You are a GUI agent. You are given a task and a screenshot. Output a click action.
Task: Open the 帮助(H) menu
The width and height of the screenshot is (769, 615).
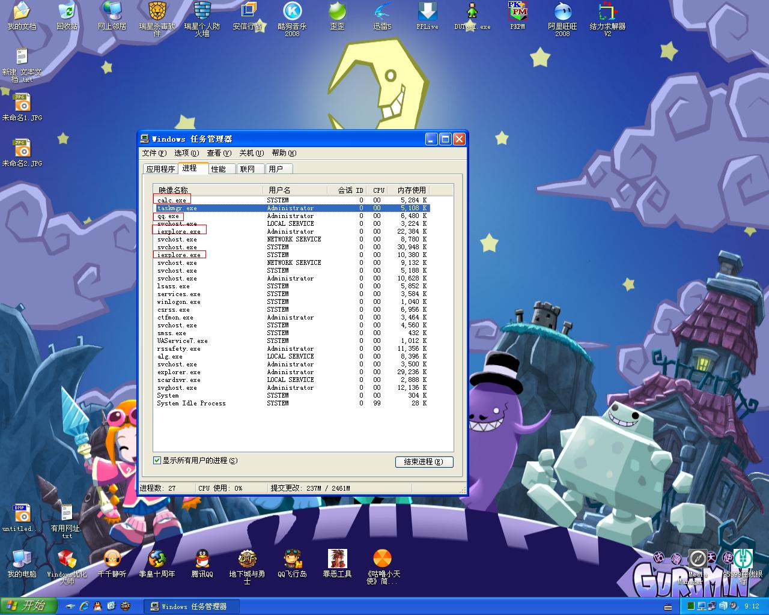click(284, 153)
